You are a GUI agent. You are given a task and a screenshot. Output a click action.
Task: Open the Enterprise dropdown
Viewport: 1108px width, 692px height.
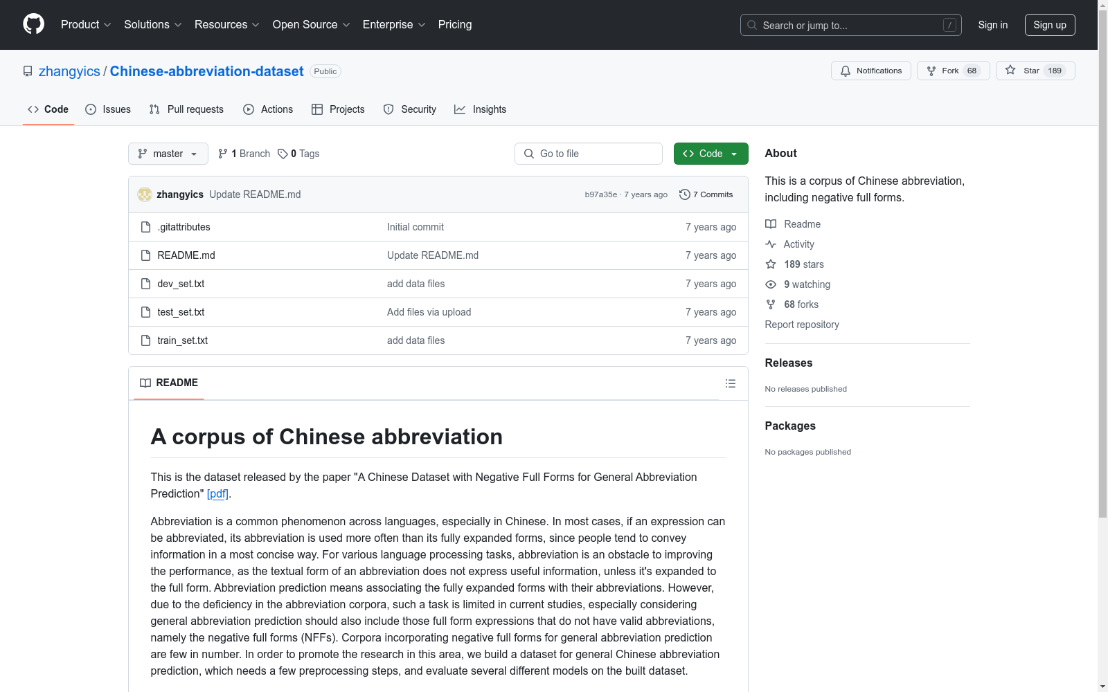coord(394,24)
